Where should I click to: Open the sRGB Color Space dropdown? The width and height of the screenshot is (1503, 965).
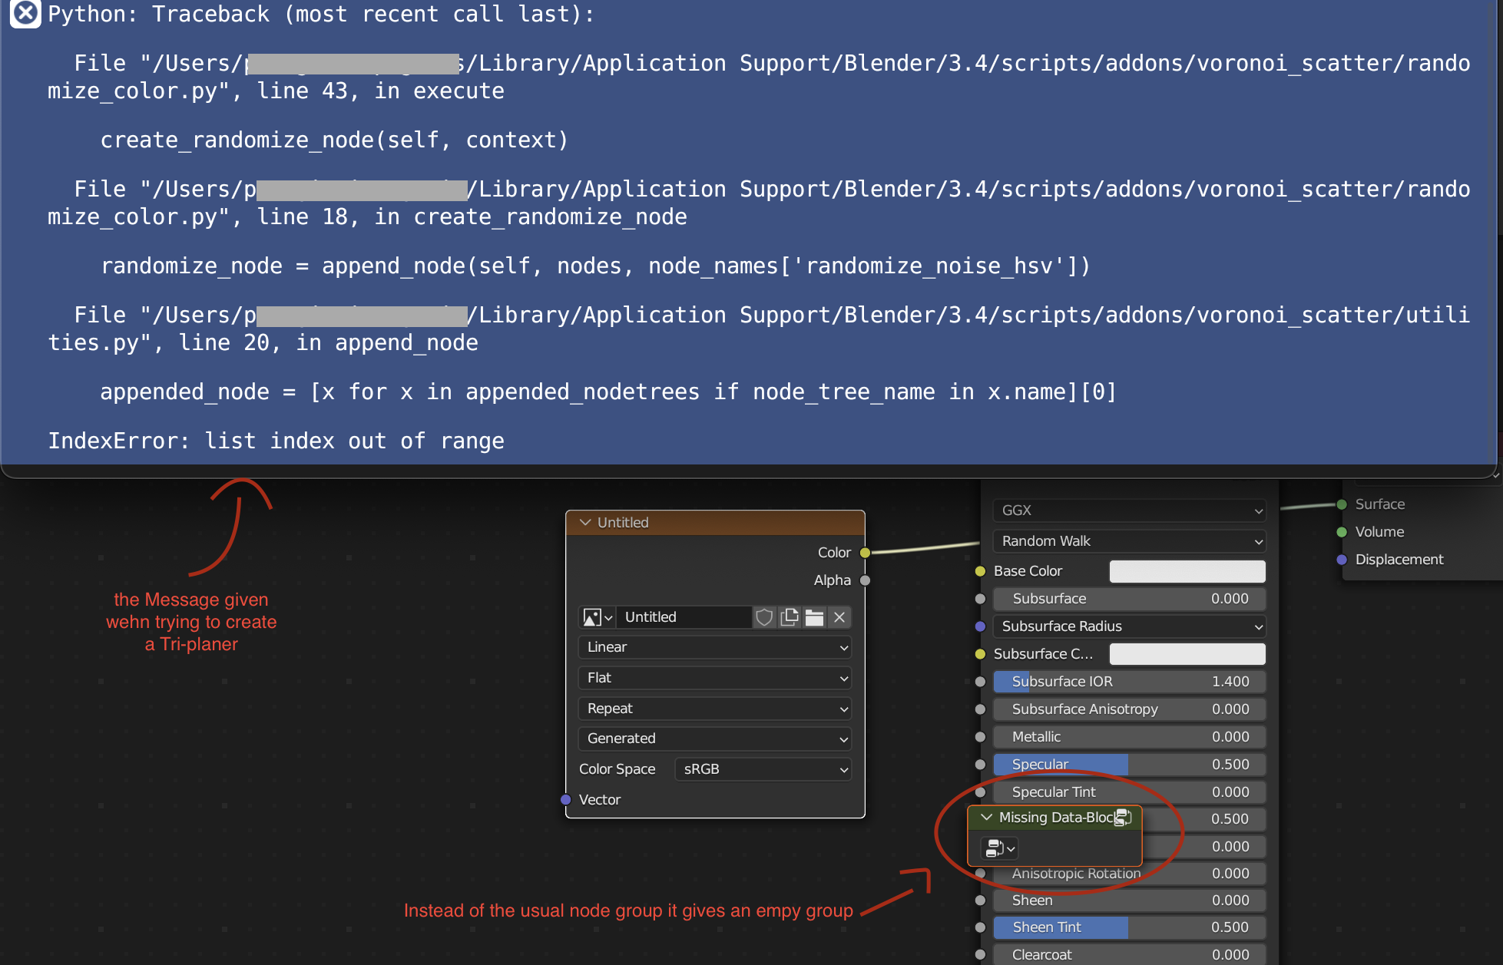pyautogui.click(x=763, y=768)
